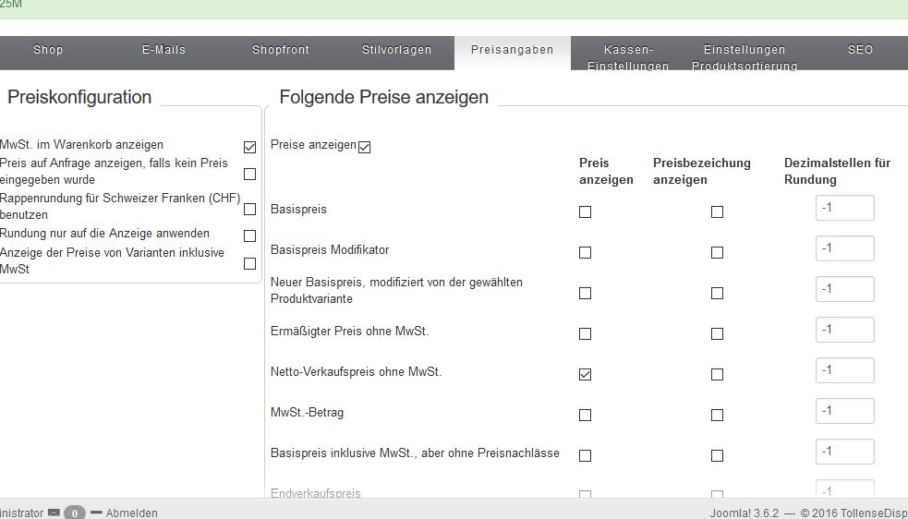Viewport: 908px width, 519px height.
Task: Check Rundung nur auf die Anzeige anwenden
Action: pos(249,235)
